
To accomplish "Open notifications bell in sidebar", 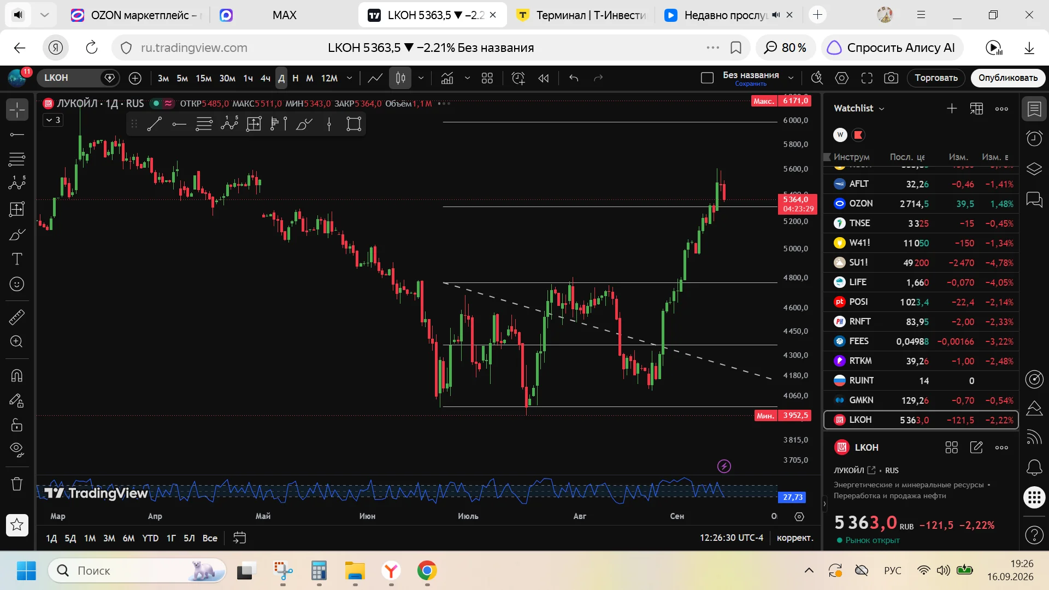I will coord(1034,468).
